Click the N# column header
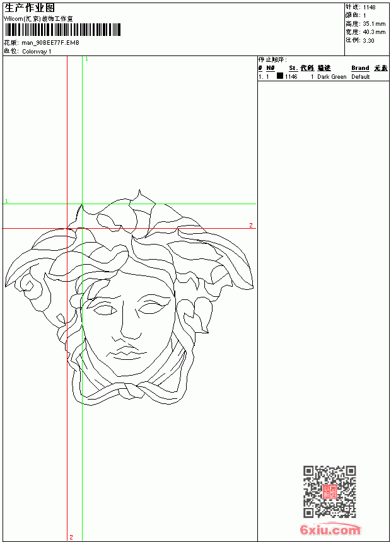 pos(271,68)
